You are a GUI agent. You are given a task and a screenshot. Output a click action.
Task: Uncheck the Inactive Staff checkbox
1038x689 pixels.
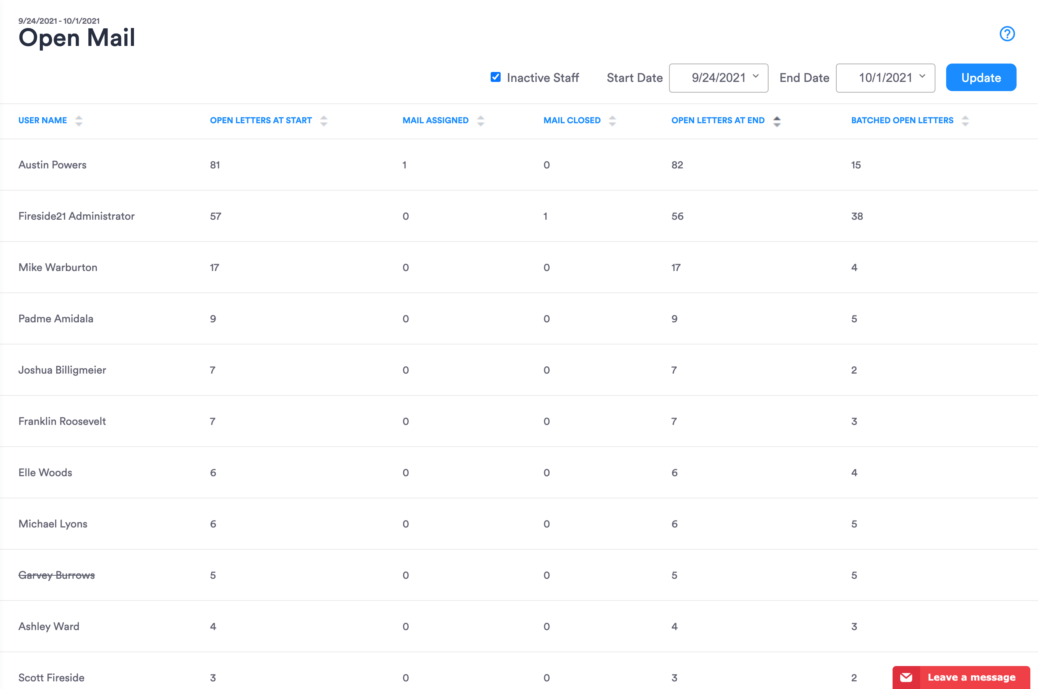[x=495, y=77]
